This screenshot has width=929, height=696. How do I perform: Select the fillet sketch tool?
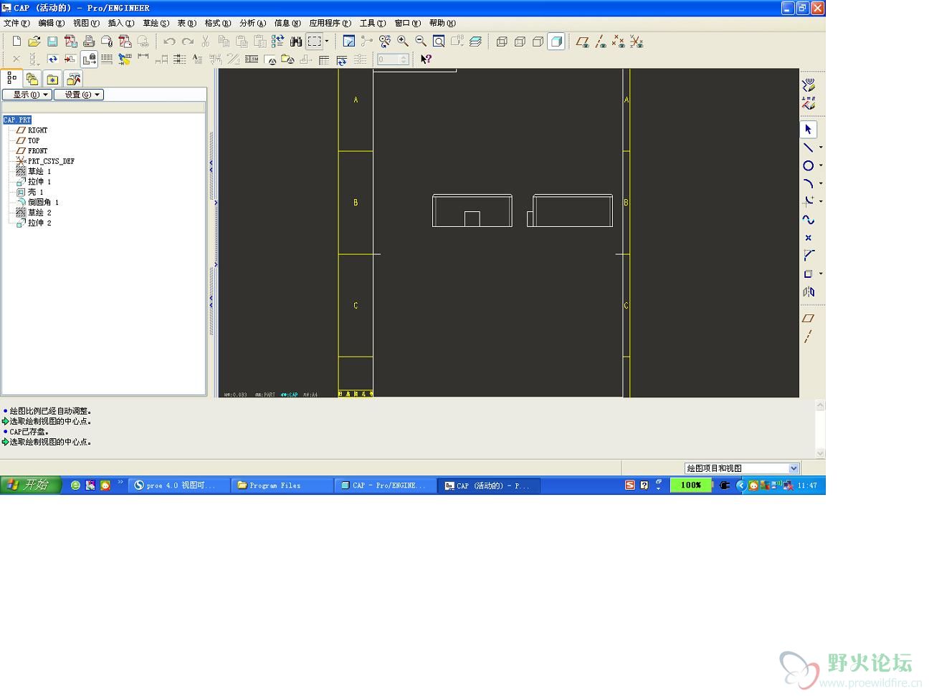point(808,201)
